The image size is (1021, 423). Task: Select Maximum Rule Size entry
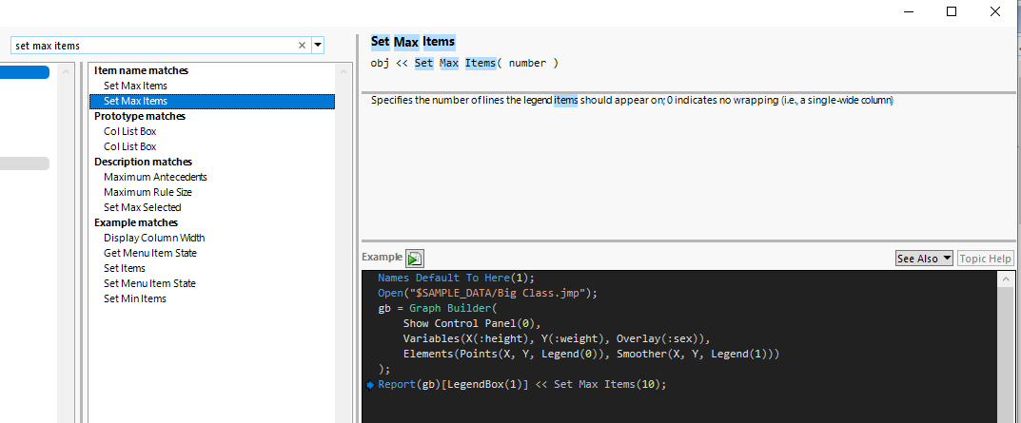click(x=147, y=192)
